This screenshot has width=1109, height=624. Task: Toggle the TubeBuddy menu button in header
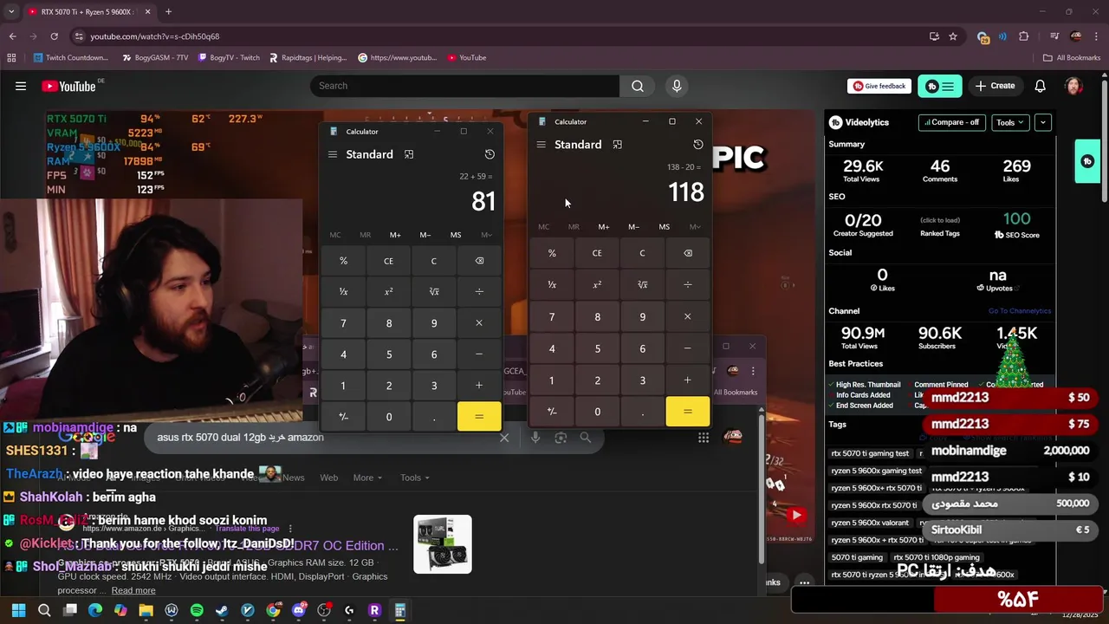pos(939,86)
